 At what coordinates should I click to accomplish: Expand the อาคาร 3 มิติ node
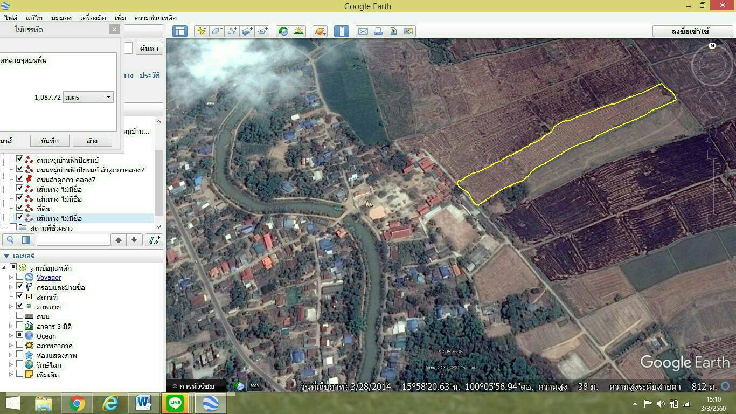pyautogui.click(x=11, y=326)
